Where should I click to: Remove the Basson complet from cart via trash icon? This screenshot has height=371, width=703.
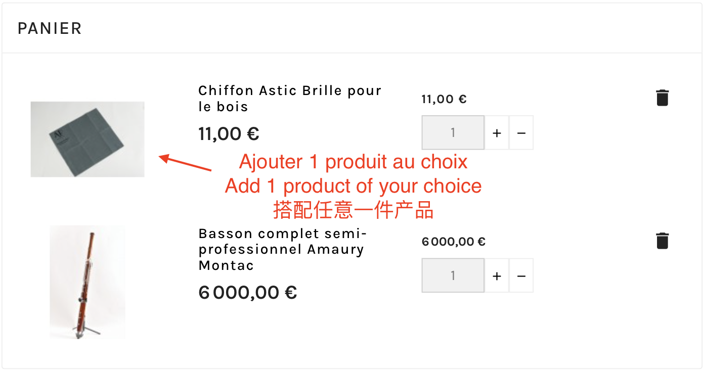point(662,241)
